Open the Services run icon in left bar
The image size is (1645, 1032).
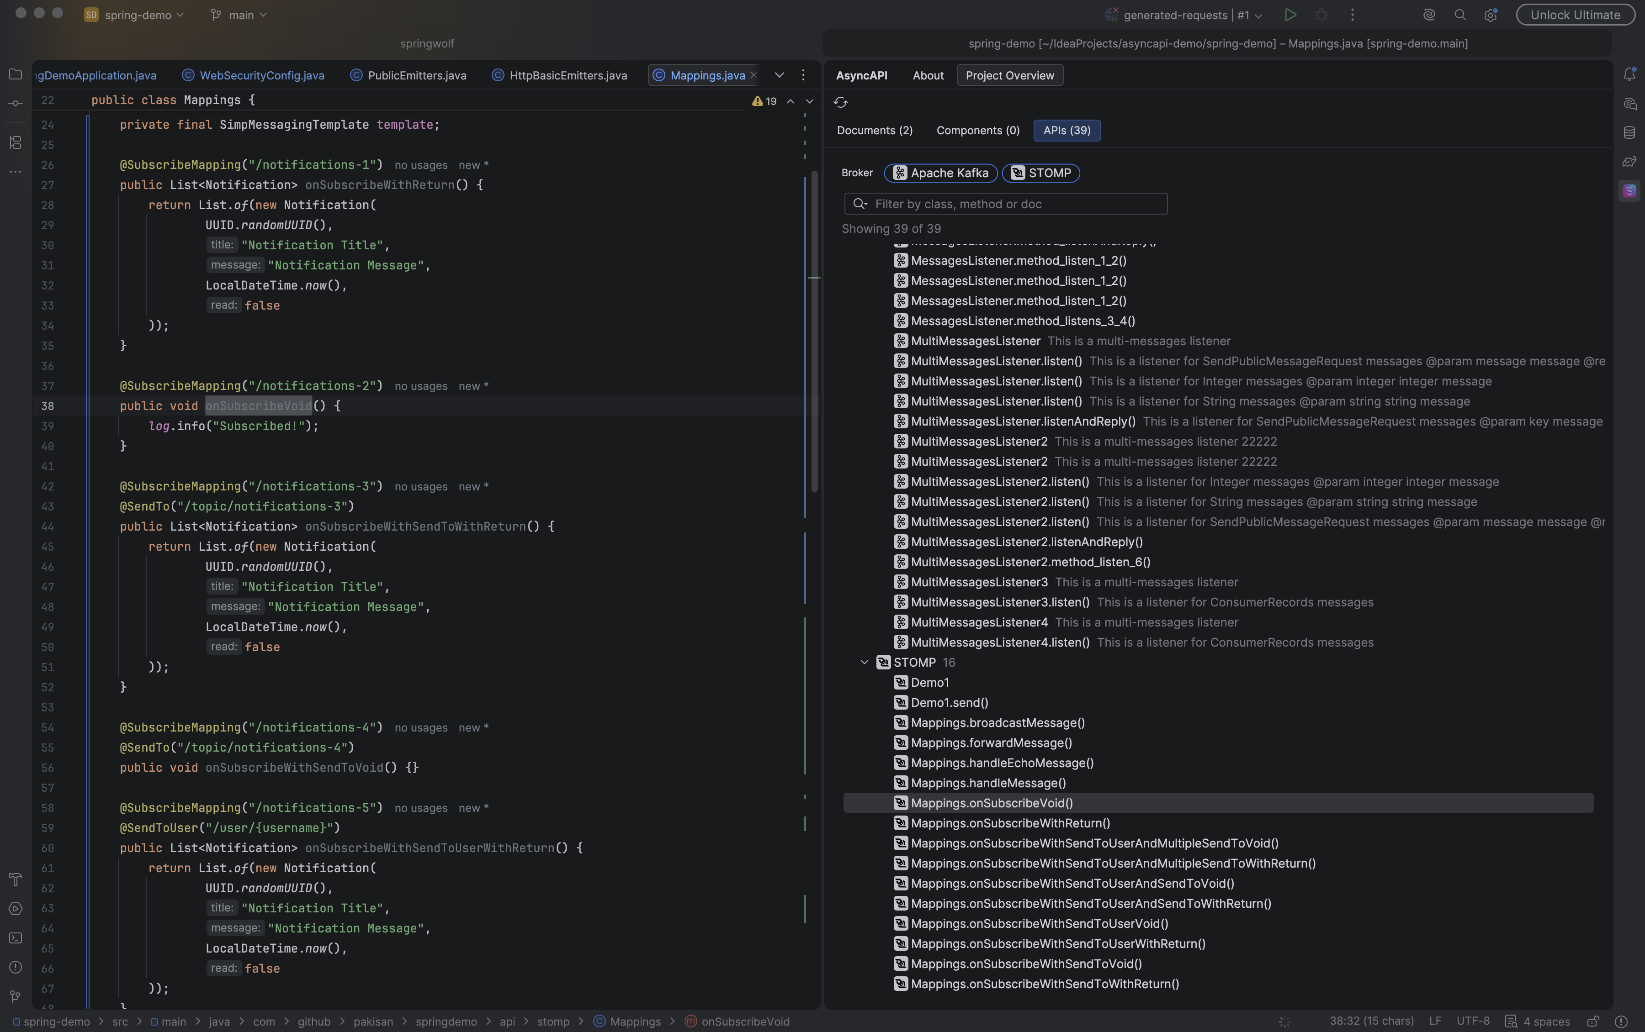point(15,908)
